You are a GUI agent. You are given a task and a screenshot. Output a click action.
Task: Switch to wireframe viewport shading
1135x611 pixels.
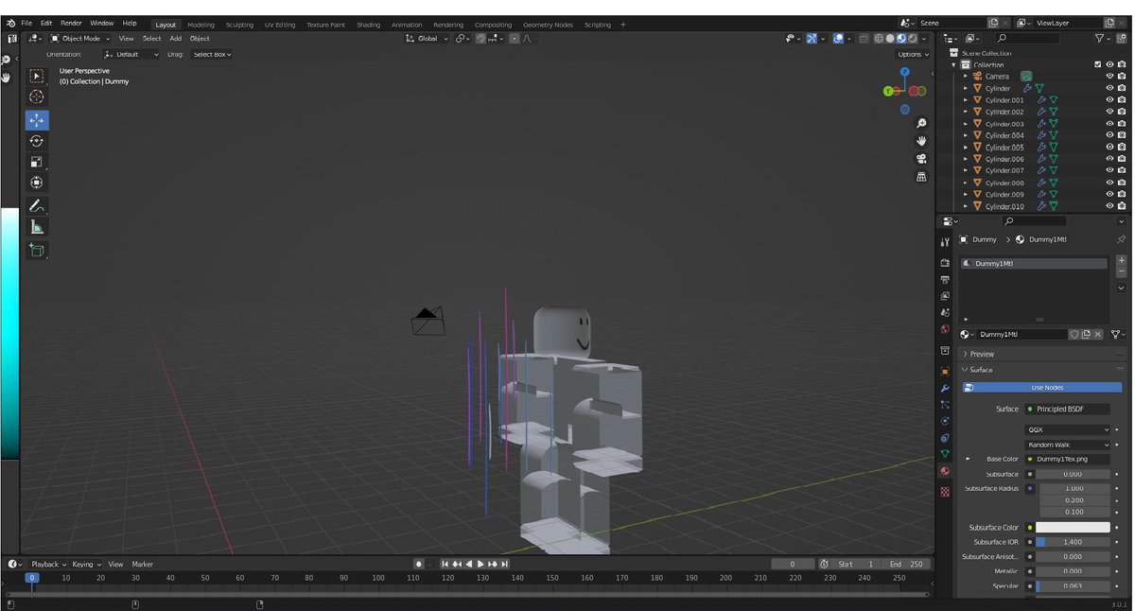880,39
